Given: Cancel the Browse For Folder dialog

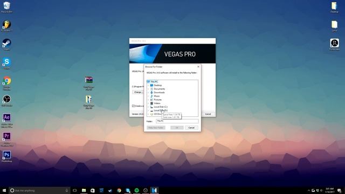Looking at the screenshot, I should pos(191,128).
